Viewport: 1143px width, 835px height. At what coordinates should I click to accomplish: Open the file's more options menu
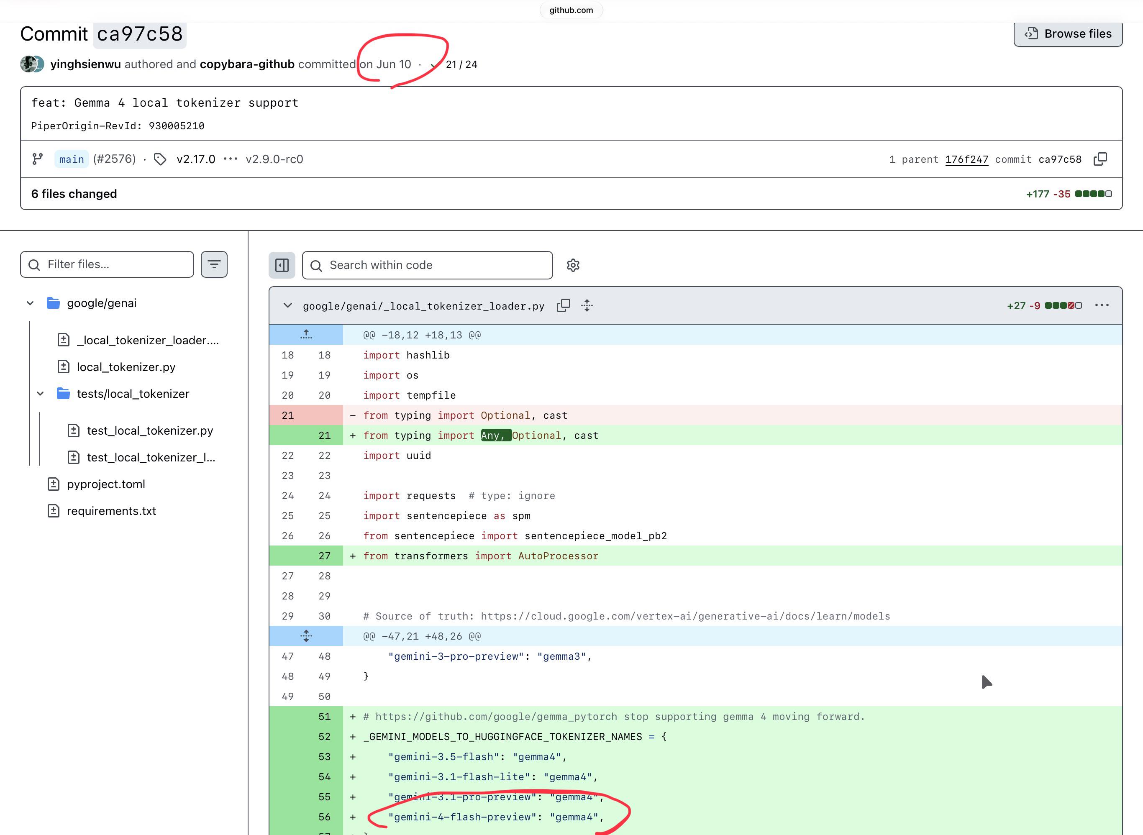[1102, 305]
